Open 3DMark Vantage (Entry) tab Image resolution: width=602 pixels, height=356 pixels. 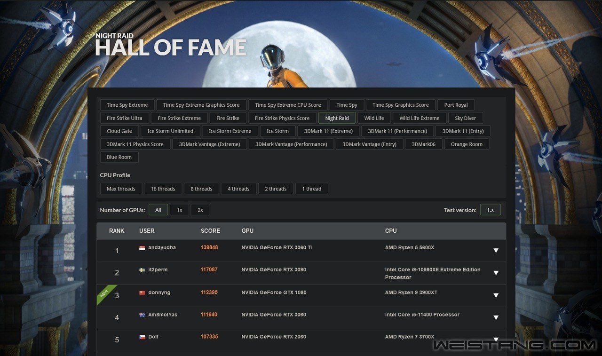coord(369,144)
